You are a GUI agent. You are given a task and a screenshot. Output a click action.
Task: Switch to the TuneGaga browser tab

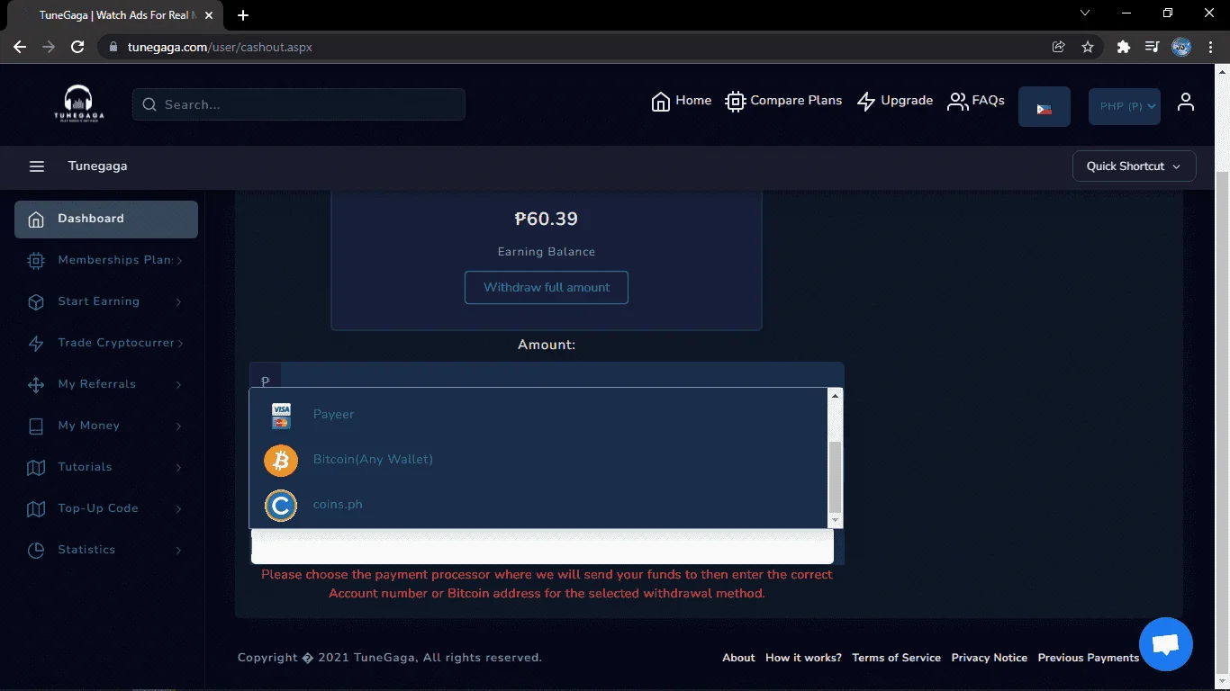click(x=114, y=15)
